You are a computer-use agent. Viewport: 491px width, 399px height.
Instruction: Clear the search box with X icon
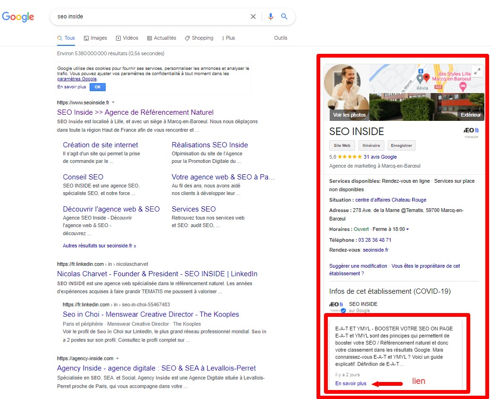[253, 17]
